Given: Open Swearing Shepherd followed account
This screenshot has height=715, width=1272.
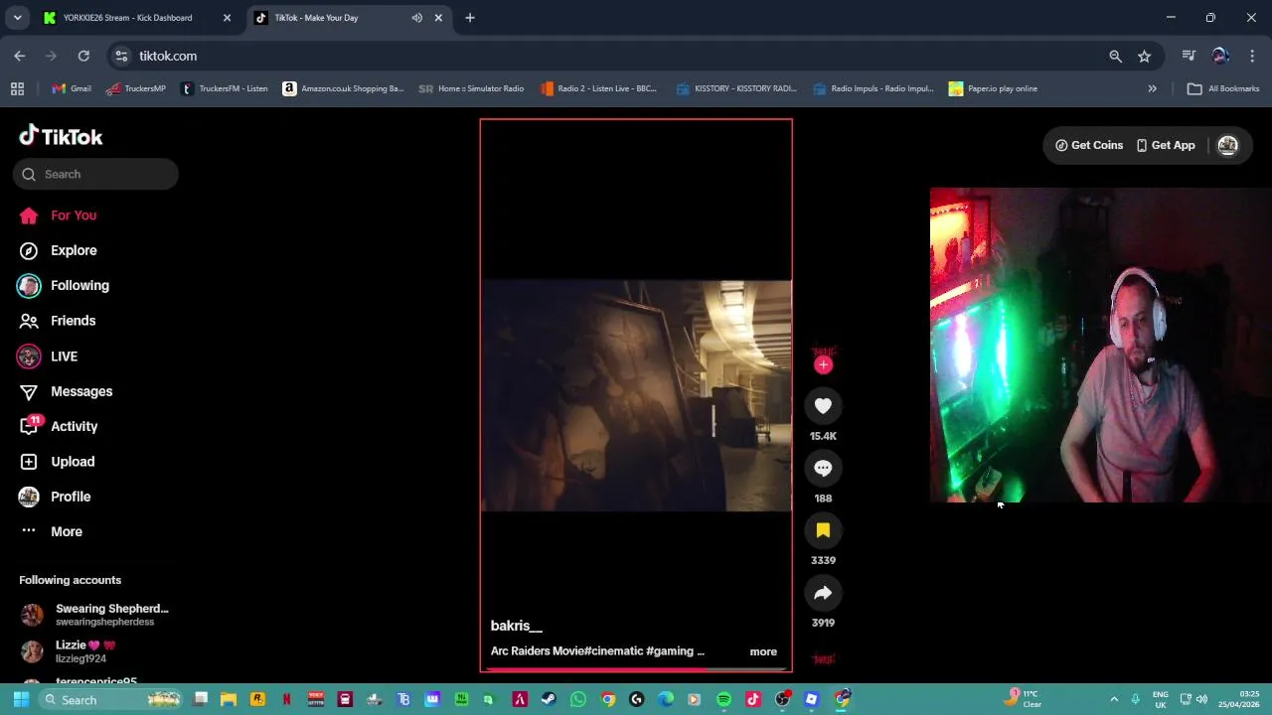Looking at the screenshot, I should click(96, 615).
